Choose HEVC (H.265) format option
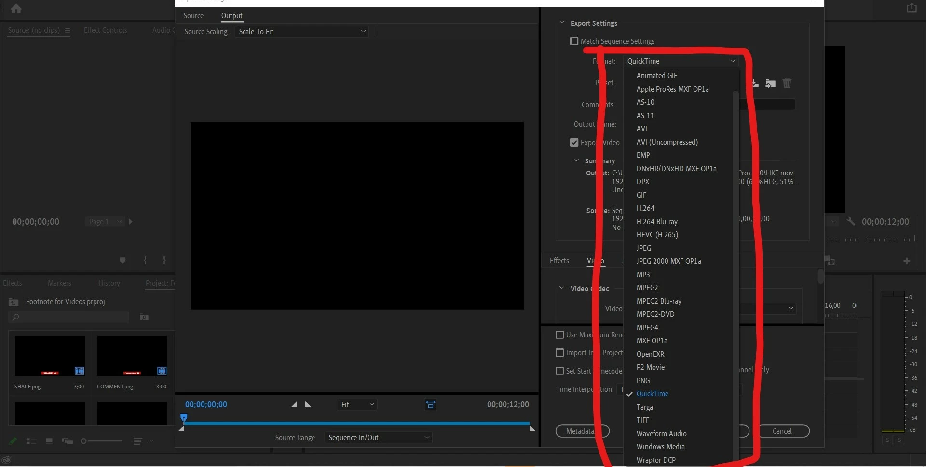926x467 pixels. [657, 235]
